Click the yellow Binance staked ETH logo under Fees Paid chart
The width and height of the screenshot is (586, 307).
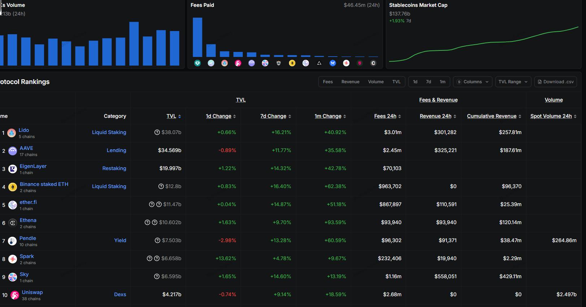coord(292,63)
